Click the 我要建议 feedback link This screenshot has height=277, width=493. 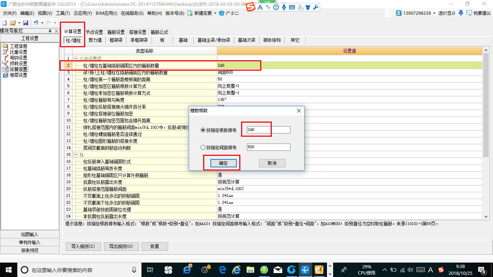(x=479, y=13)
